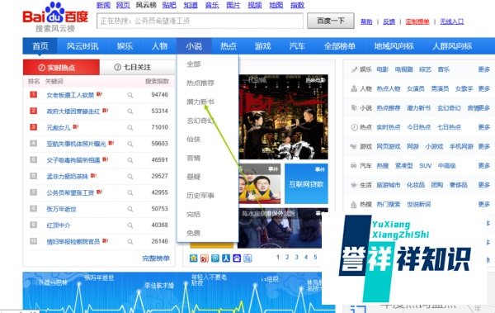Screen dimensions: 495x313
Task: Open 人群风向标 in the navigation bar
Action: coord(452,46)
